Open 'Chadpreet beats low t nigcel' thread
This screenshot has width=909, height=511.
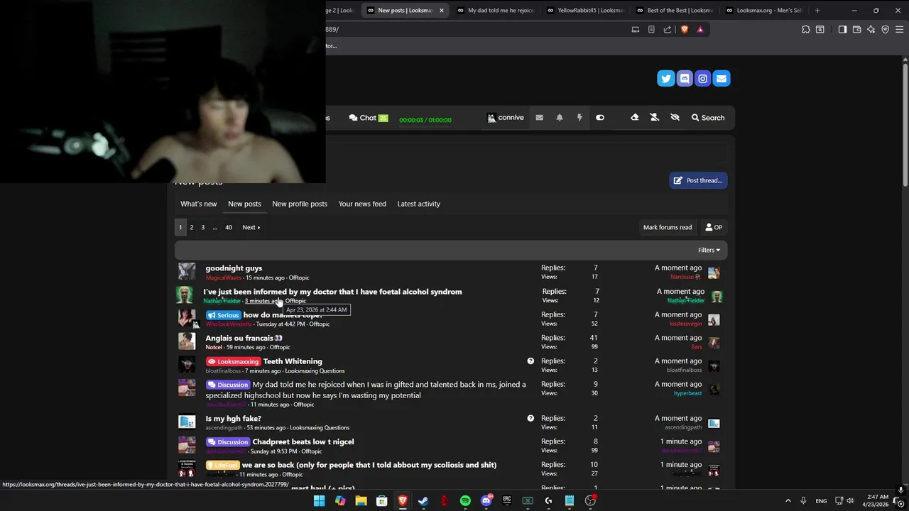pos(303,441)
